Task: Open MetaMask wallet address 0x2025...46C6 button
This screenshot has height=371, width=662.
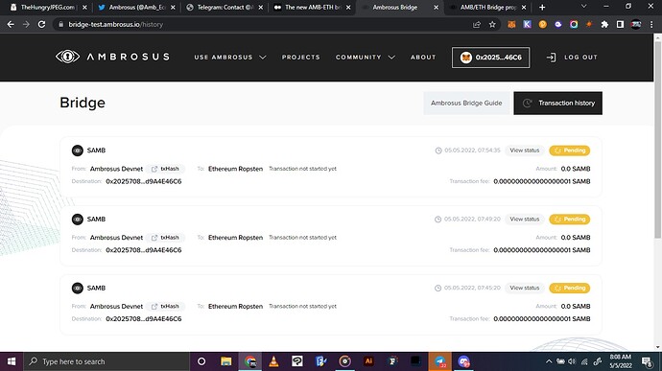Action: pyautogui.click(x=490, y=58)
